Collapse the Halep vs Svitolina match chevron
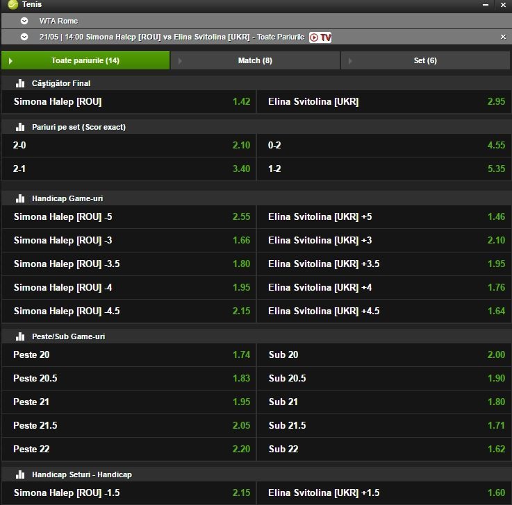 pyautogui.click(x=24, y=37)
